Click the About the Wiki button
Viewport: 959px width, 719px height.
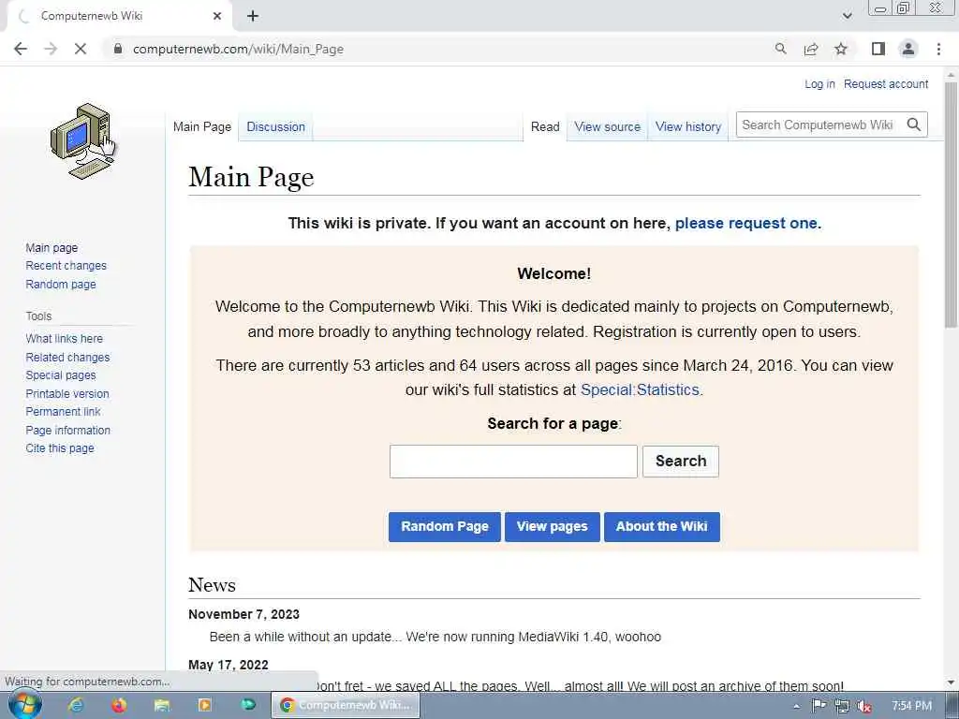point(662,526)
